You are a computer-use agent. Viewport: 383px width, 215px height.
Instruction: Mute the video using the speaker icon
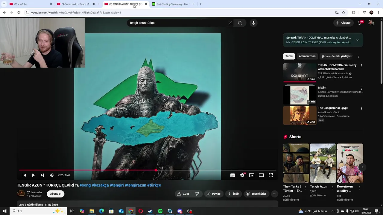(x=51, y=175)
